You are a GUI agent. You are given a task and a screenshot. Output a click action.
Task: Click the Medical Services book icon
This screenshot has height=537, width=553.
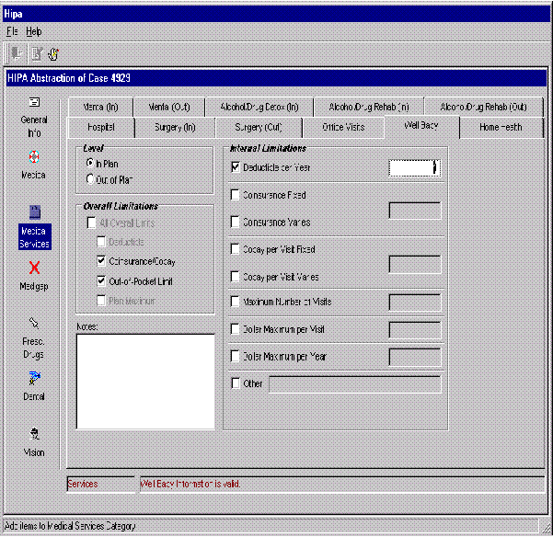click(34, 211)
